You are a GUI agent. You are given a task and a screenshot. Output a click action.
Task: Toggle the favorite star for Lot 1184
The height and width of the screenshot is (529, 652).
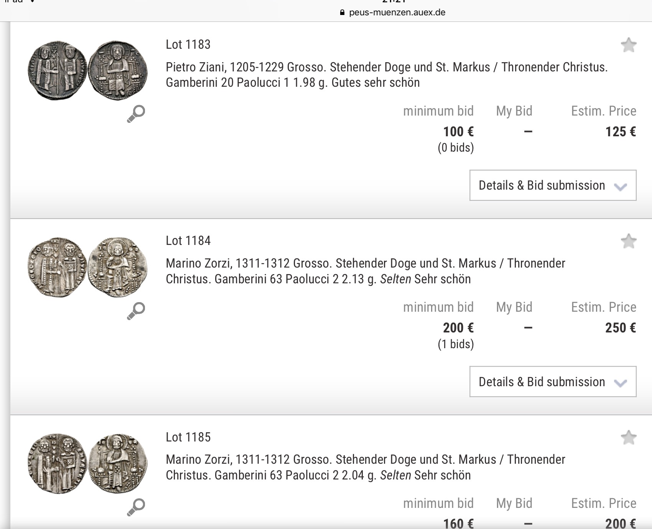coord(629,241)
